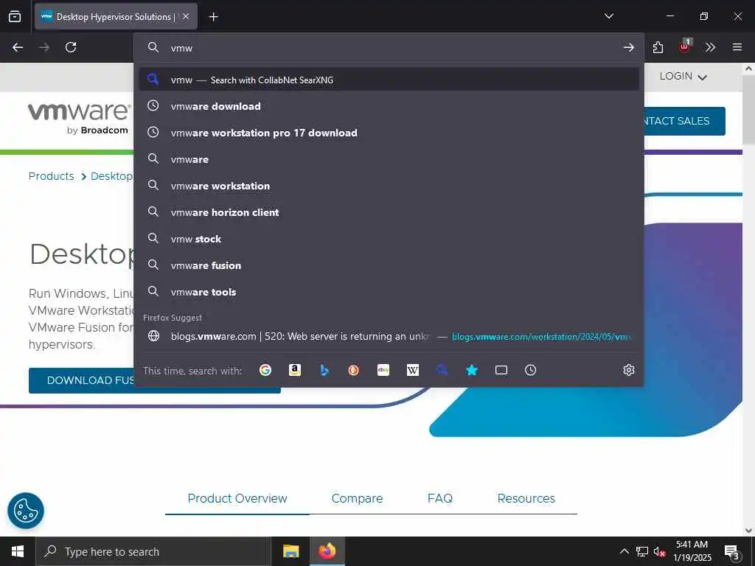Pick 'vmw stock' suggestion
The width and height of the screenshot is (755, 566).
[x=389, y=239]
